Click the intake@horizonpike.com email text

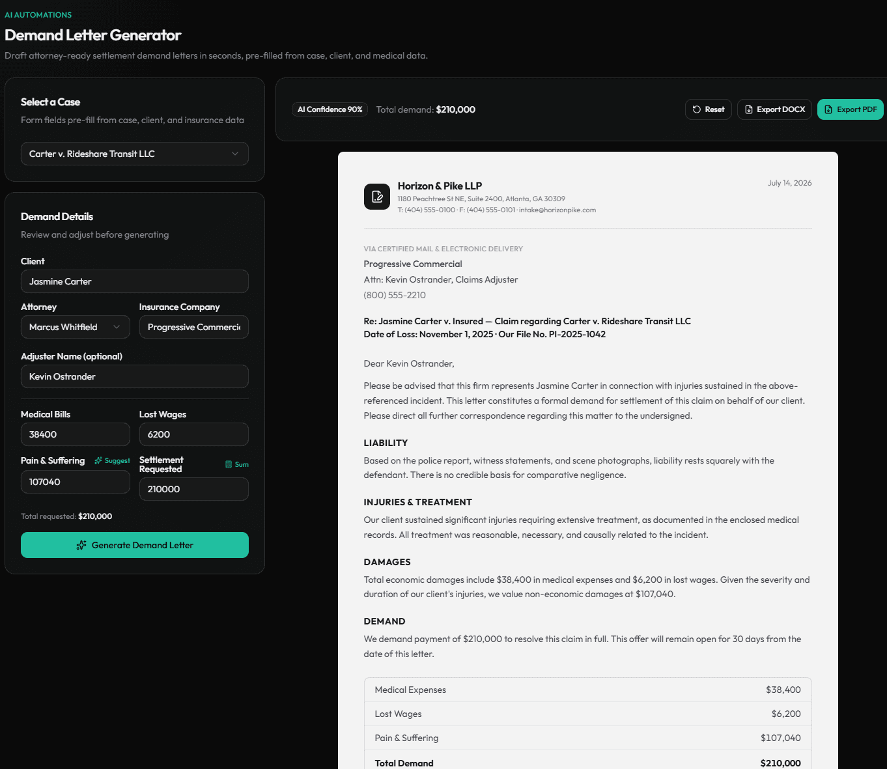[557, 210]
